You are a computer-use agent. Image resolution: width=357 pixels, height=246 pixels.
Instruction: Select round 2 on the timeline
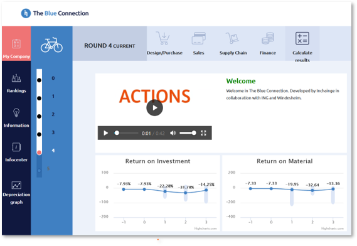click(39, 116)
